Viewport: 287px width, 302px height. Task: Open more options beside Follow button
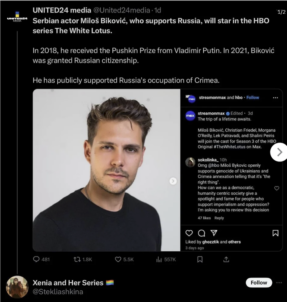coord(279,283)
